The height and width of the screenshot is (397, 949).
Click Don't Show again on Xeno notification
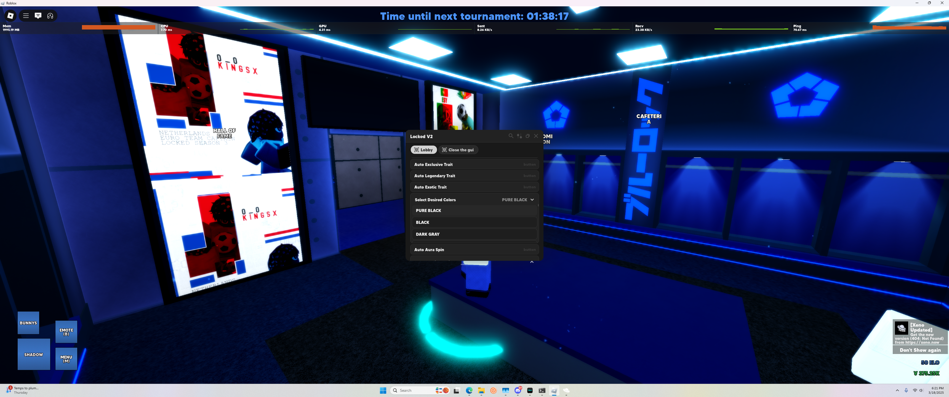click(x=920, y=350)
